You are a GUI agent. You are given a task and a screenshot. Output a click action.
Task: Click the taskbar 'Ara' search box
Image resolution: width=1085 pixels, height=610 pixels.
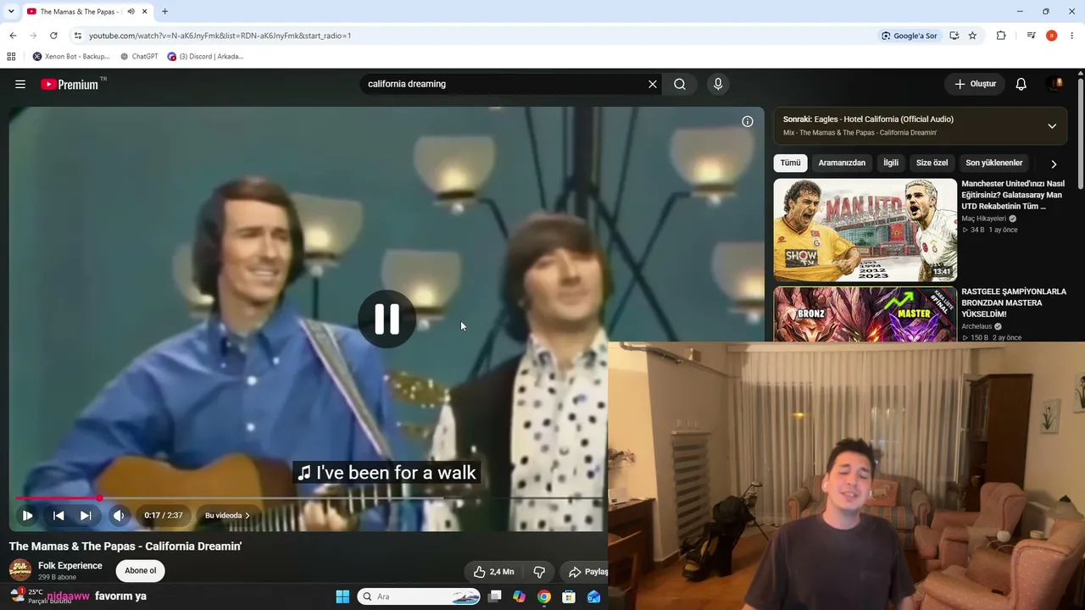[x=420, y=596]
